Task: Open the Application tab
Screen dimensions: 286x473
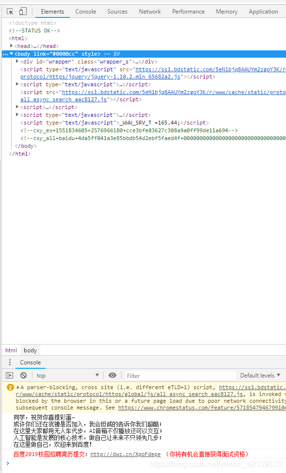Action: (x=263, y=12)
